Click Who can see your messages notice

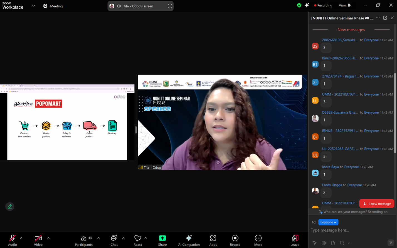(x=353, y=212)
